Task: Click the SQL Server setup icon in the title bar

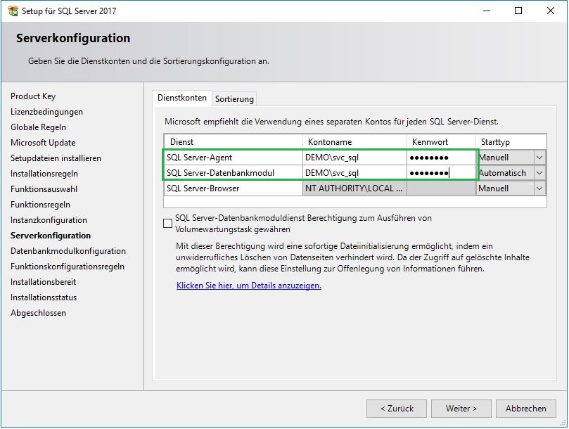Action: [14, 11]
